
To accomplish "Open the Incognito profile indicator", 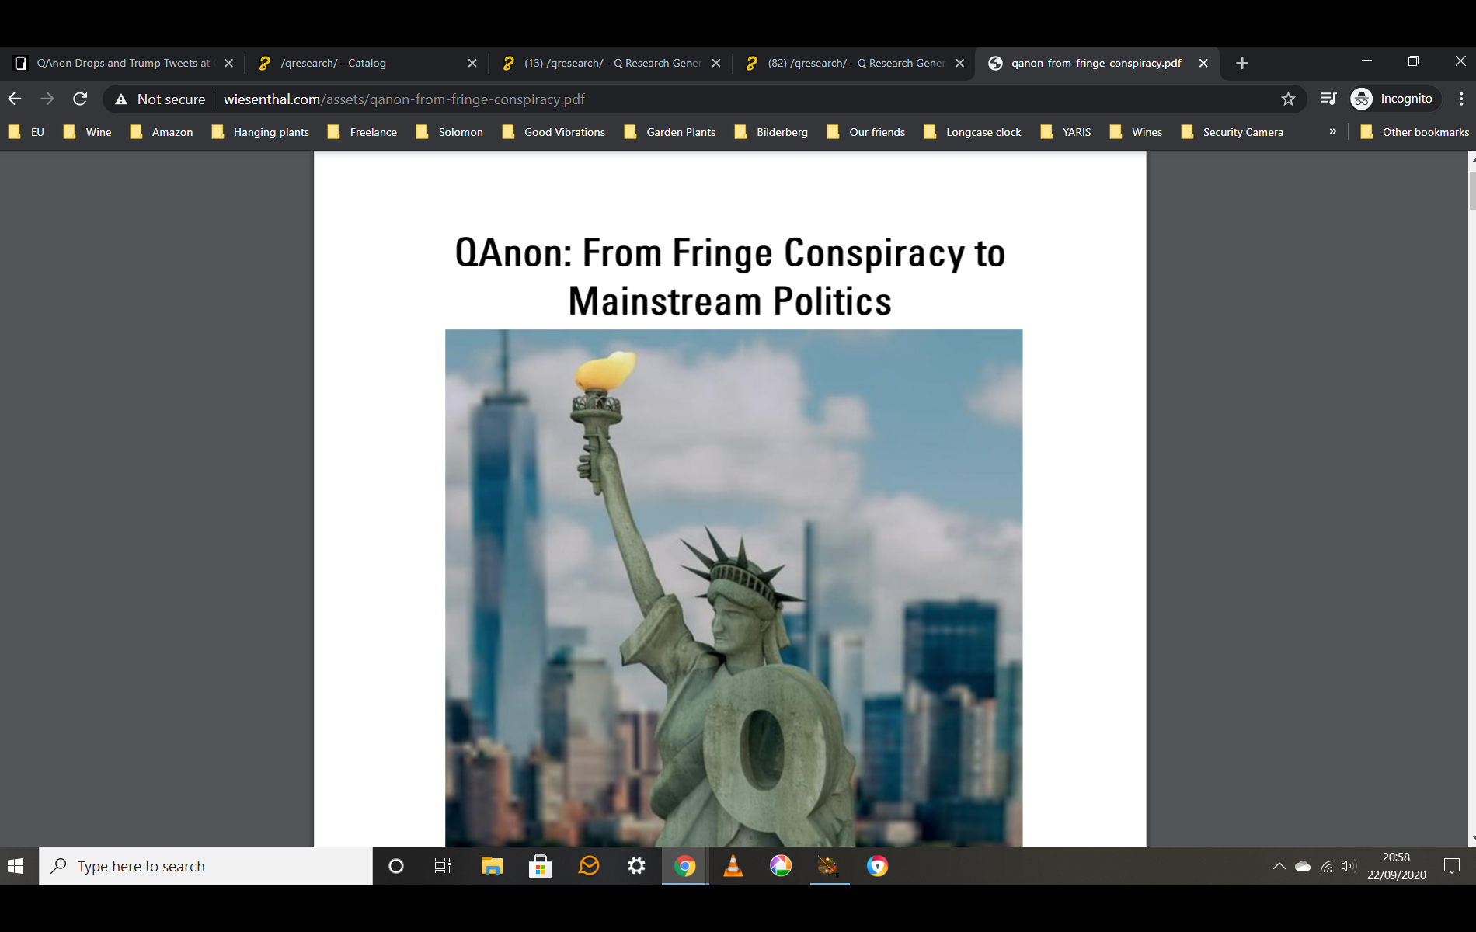I will [1394, 99].
